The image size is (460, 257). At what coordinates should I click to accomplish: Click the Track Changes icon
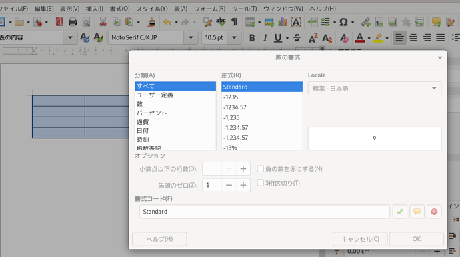(450, 22)
